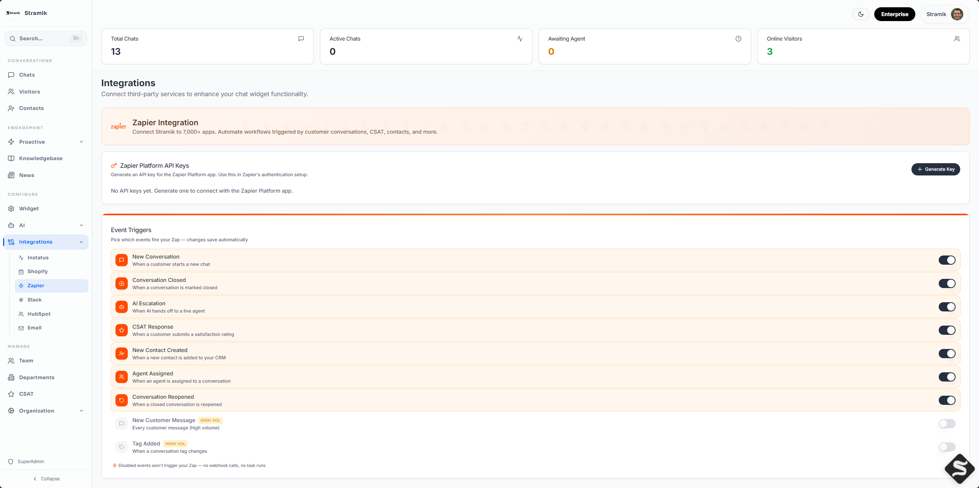The height and width of the screenshot is (488, 979).
Task: Click the Awaiting Agent clock icon
Action: 738,39
